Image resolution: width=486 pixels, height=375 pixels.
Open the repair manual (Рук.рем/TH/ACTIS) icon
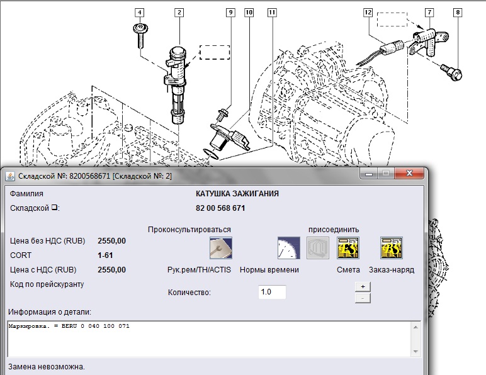click(220, 249)
